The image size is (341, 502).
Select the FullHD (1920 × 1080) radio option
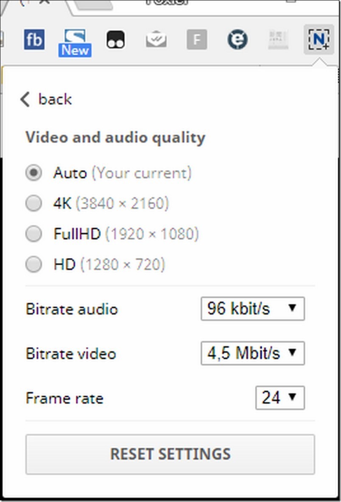(x=34, y=234)
